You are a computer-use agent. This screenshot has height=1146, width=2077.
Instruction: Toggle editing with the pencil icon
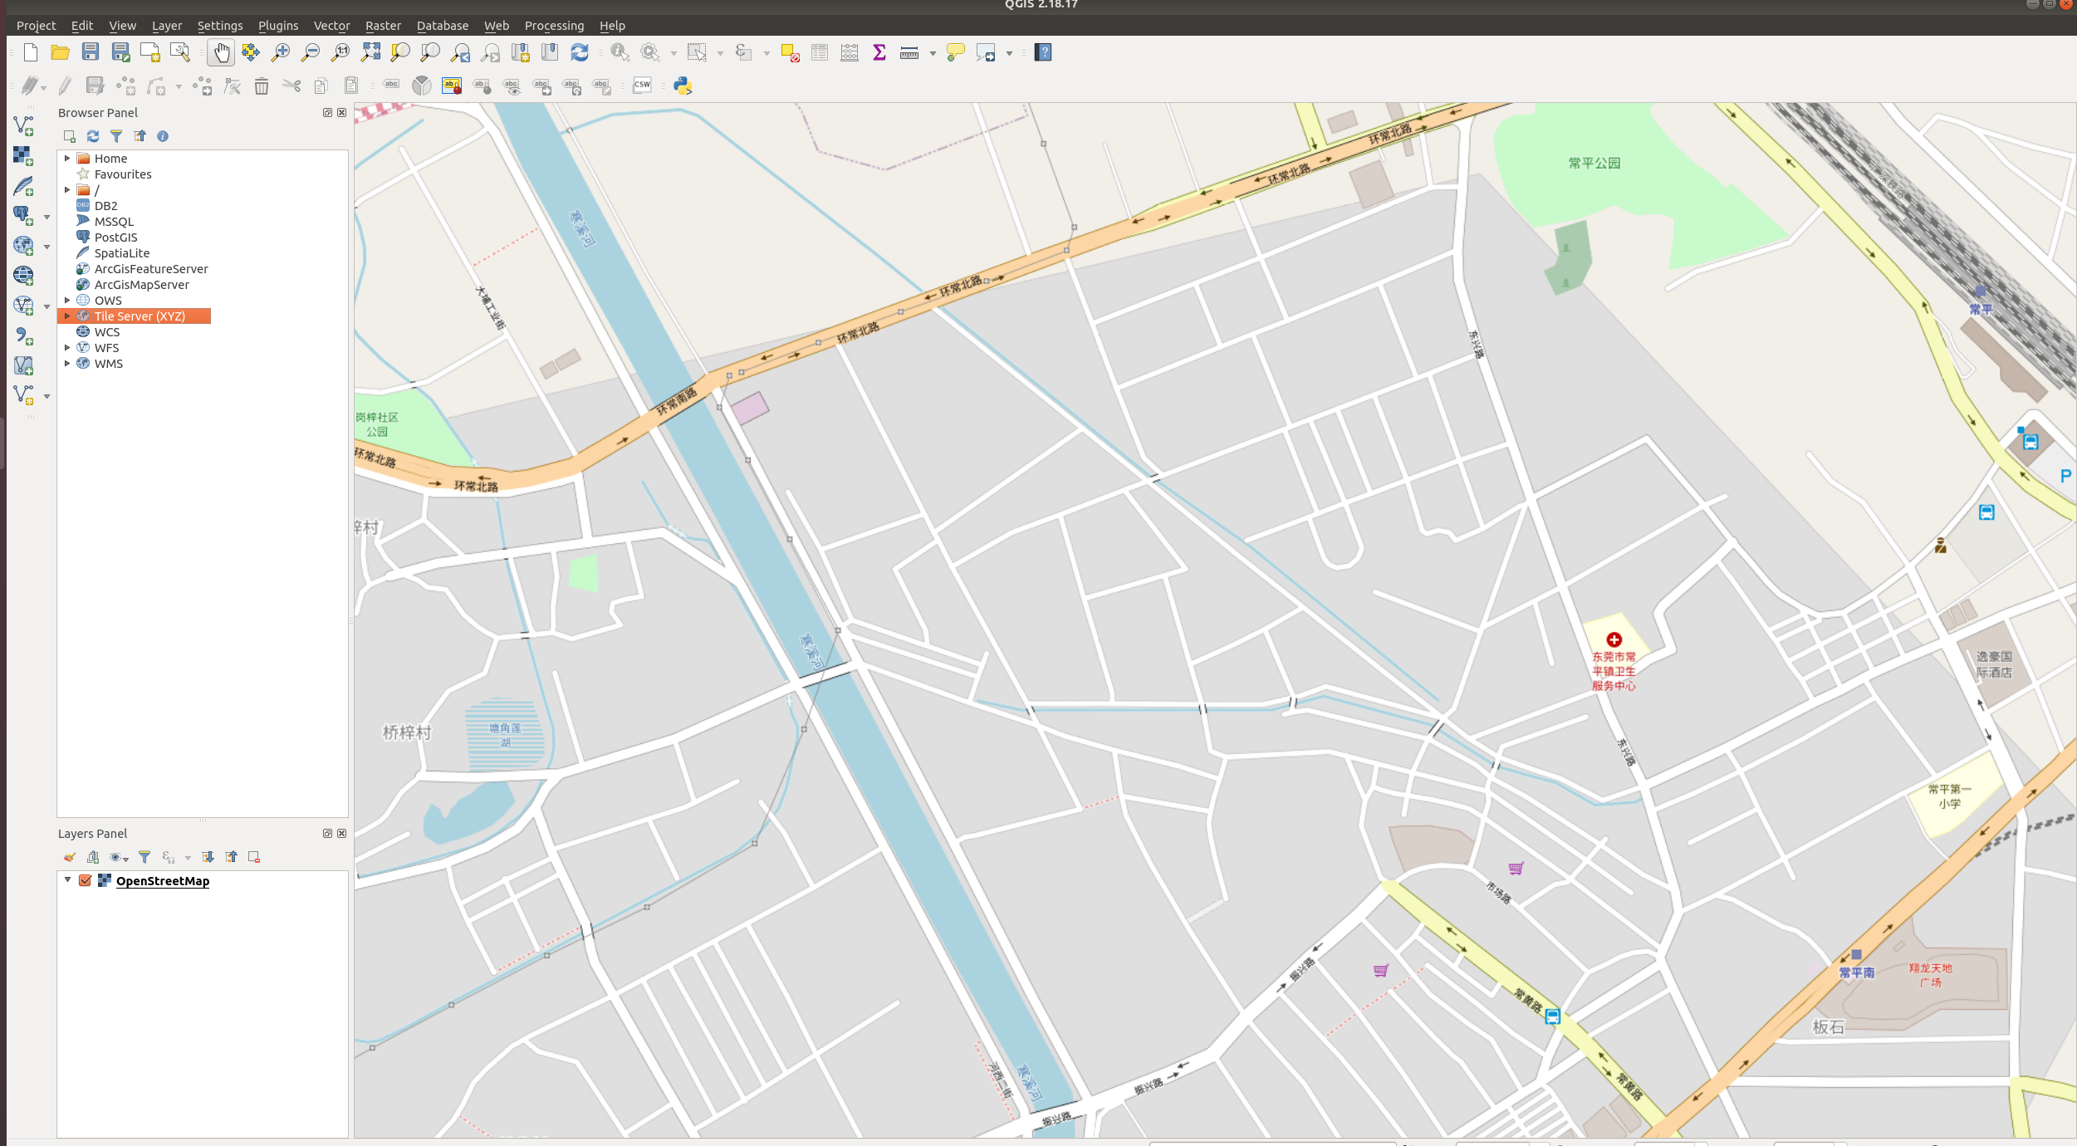tap(65, 86)
